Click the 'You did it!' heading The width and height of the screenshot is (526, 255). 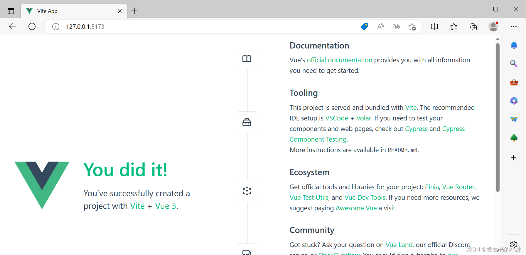coord(125,170)
